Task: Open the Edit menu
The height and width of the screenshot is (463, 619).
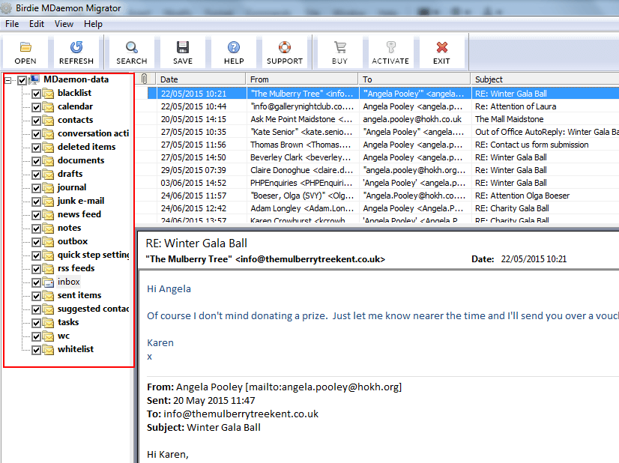Action: 37,24
